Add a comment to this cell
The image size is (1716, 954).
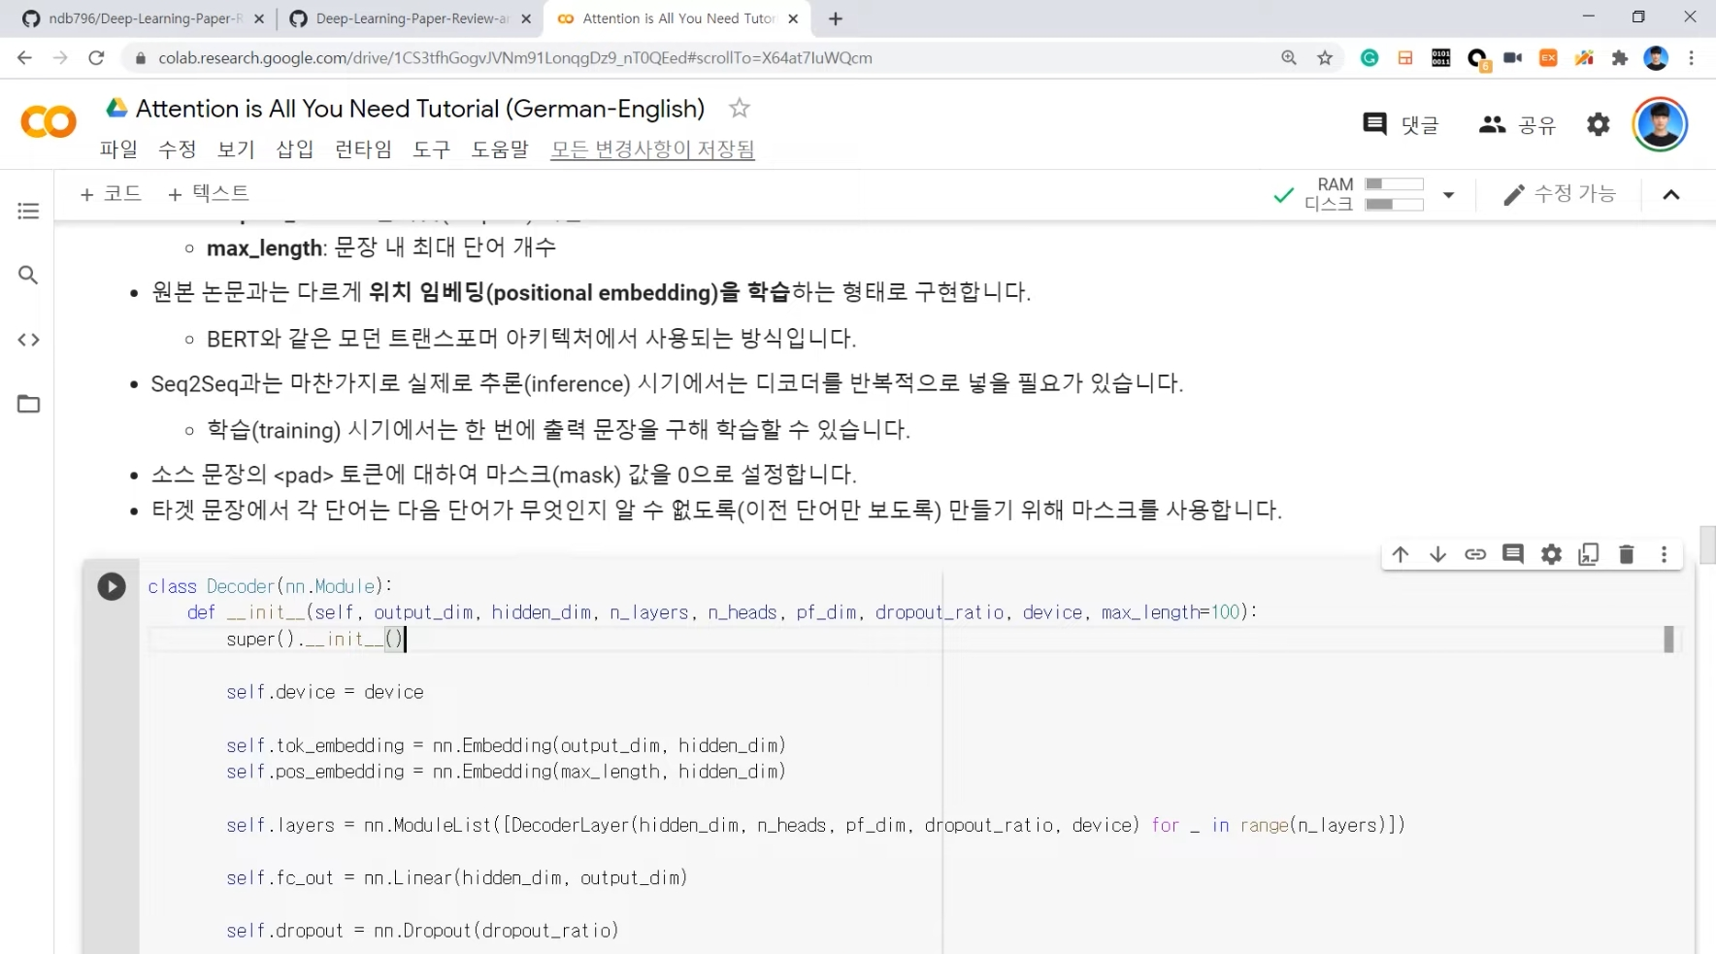pyautogui.click(x=1513, y=554)
